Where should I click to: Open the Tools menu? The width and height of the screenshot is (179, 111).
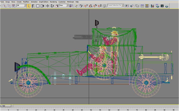click(x=2, y=2)
